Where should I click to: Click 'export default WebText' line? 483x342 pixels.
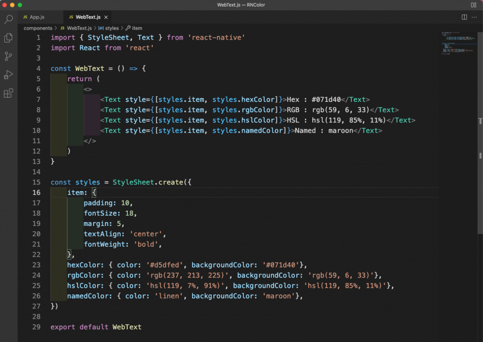[96, 327]
